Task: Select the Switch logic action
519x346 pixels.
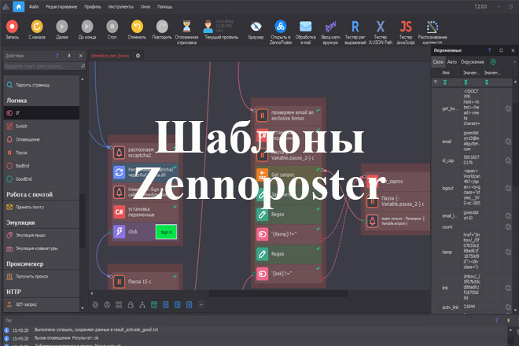Action: coord(42,126)
